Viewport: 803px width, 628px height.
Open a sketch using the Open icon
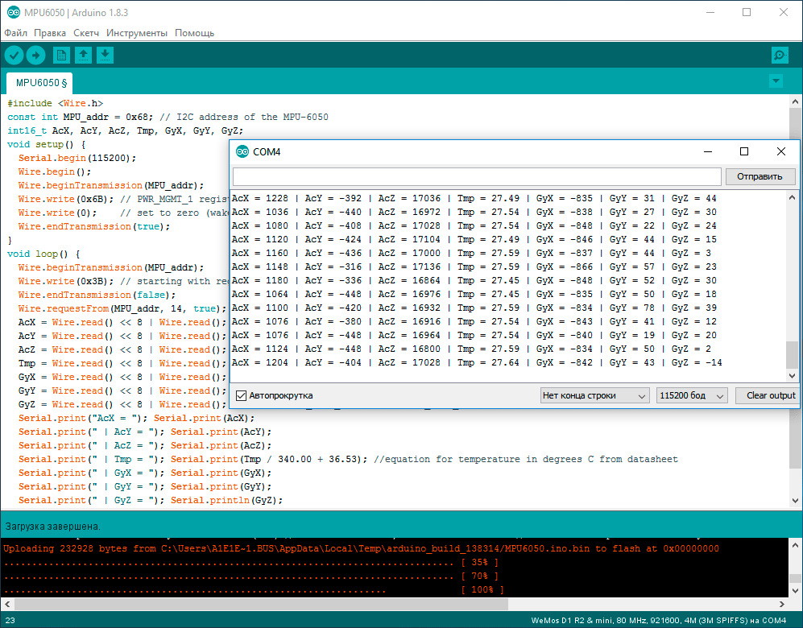point(83,55)
